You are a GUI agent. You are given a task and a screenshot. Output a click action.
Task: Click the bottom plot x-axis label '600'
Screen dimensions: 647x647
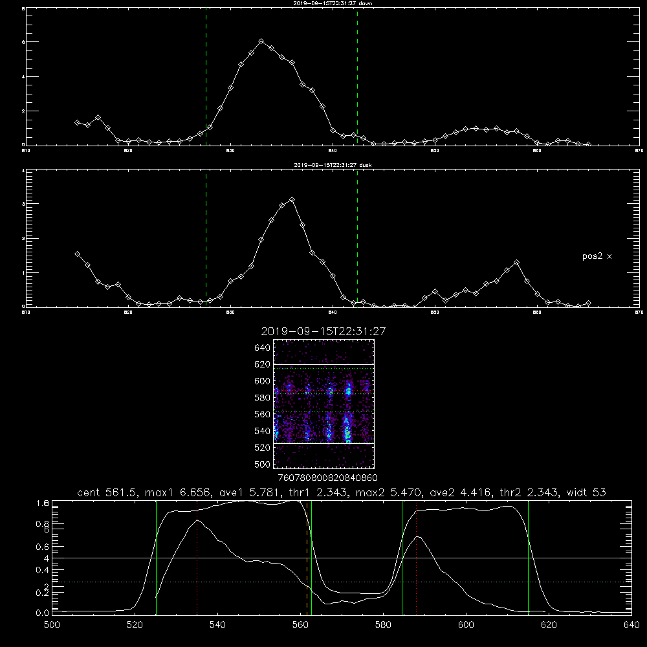point(466,625)
